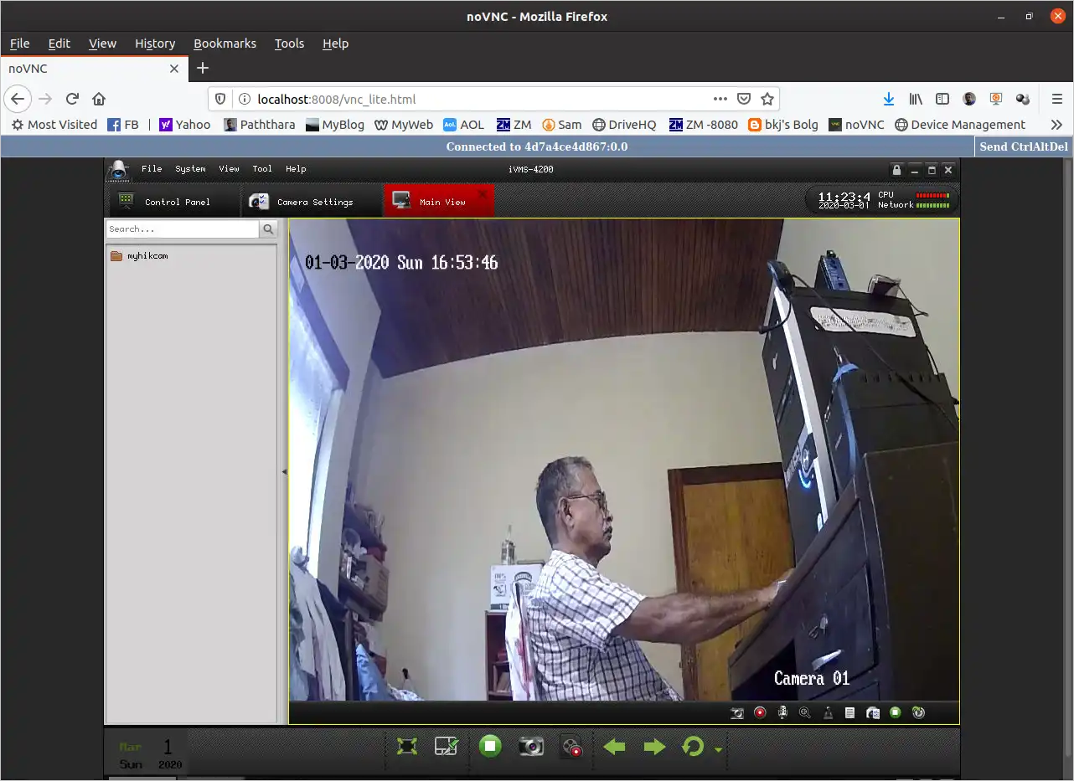Stop all live view with green button
Image resolution: width=1074 pixels, height=781 pixels.
pyautogui.click(x=490, y=746)
